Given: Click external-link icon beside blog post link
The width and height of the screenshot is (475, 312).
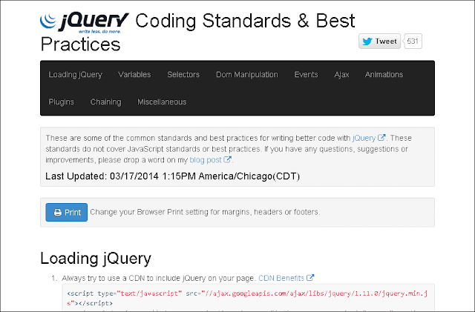Looking at the screenshot, I should click(x=227, y=159).
